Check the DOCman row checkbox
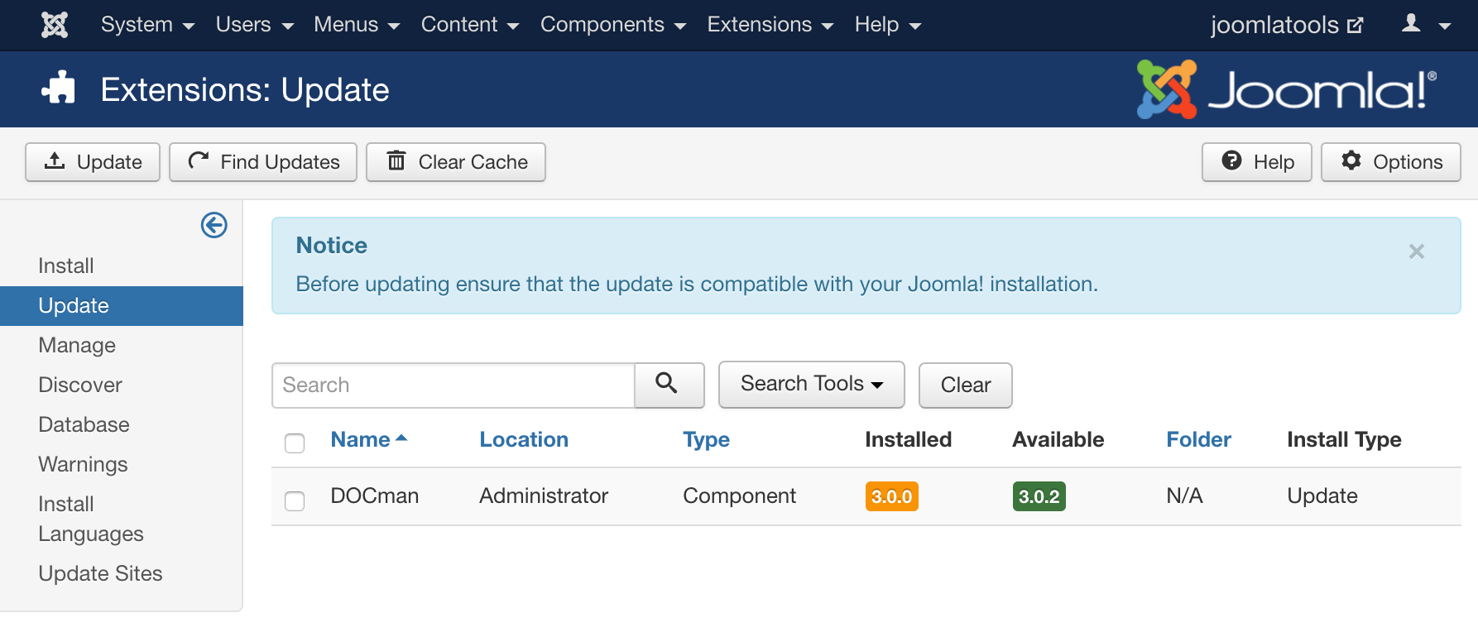This screenshot has width=1478, height=632. [x=295, y=501]
